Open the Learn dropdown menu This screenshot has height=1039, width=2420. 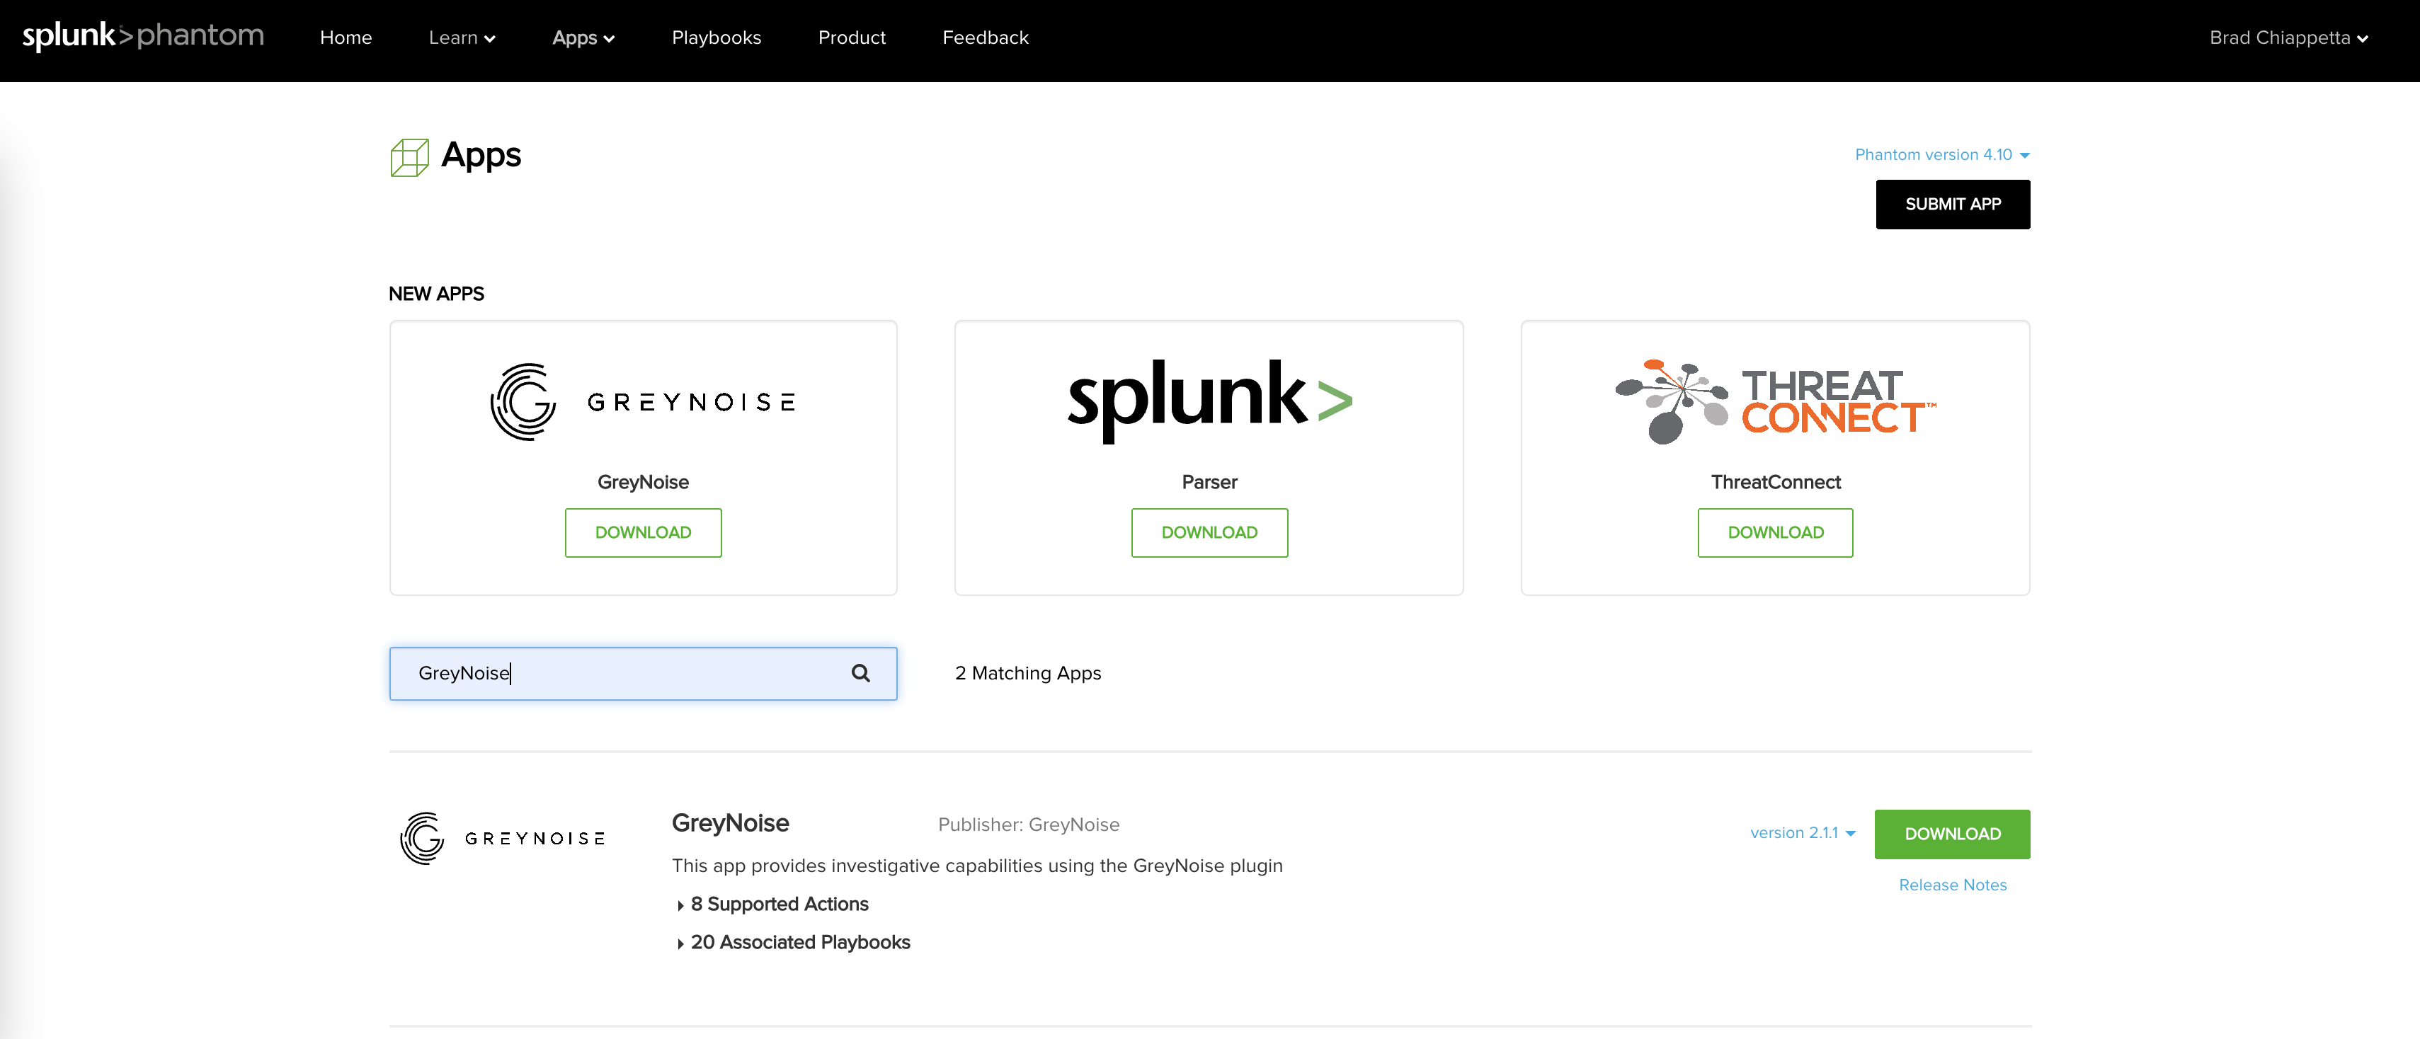(x=461, y=38)
